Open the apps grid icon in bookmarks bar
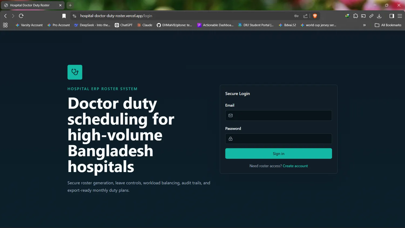The height and width of the screenshot is (228, 405). [5, 25]
